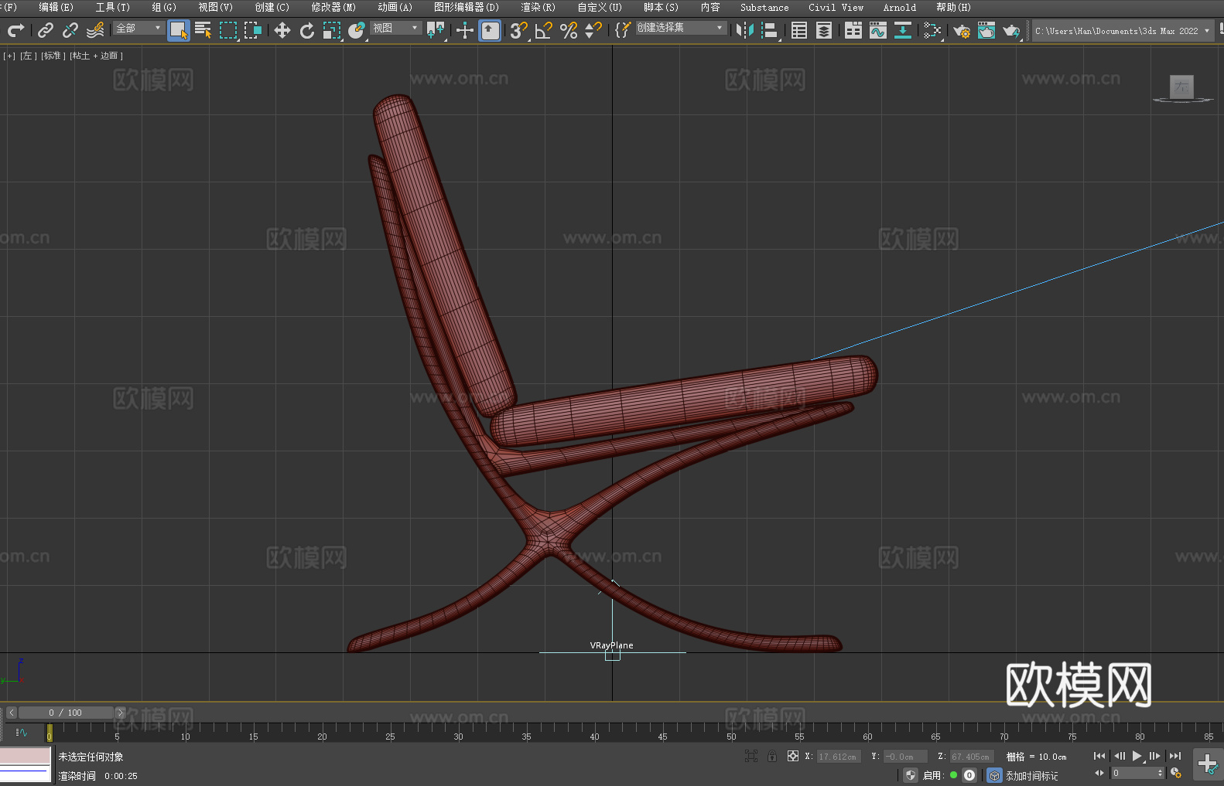Click the Unlink Selection broken chain icon
1224x786 pixels.
pyautogui.click(x=70, y=30)
